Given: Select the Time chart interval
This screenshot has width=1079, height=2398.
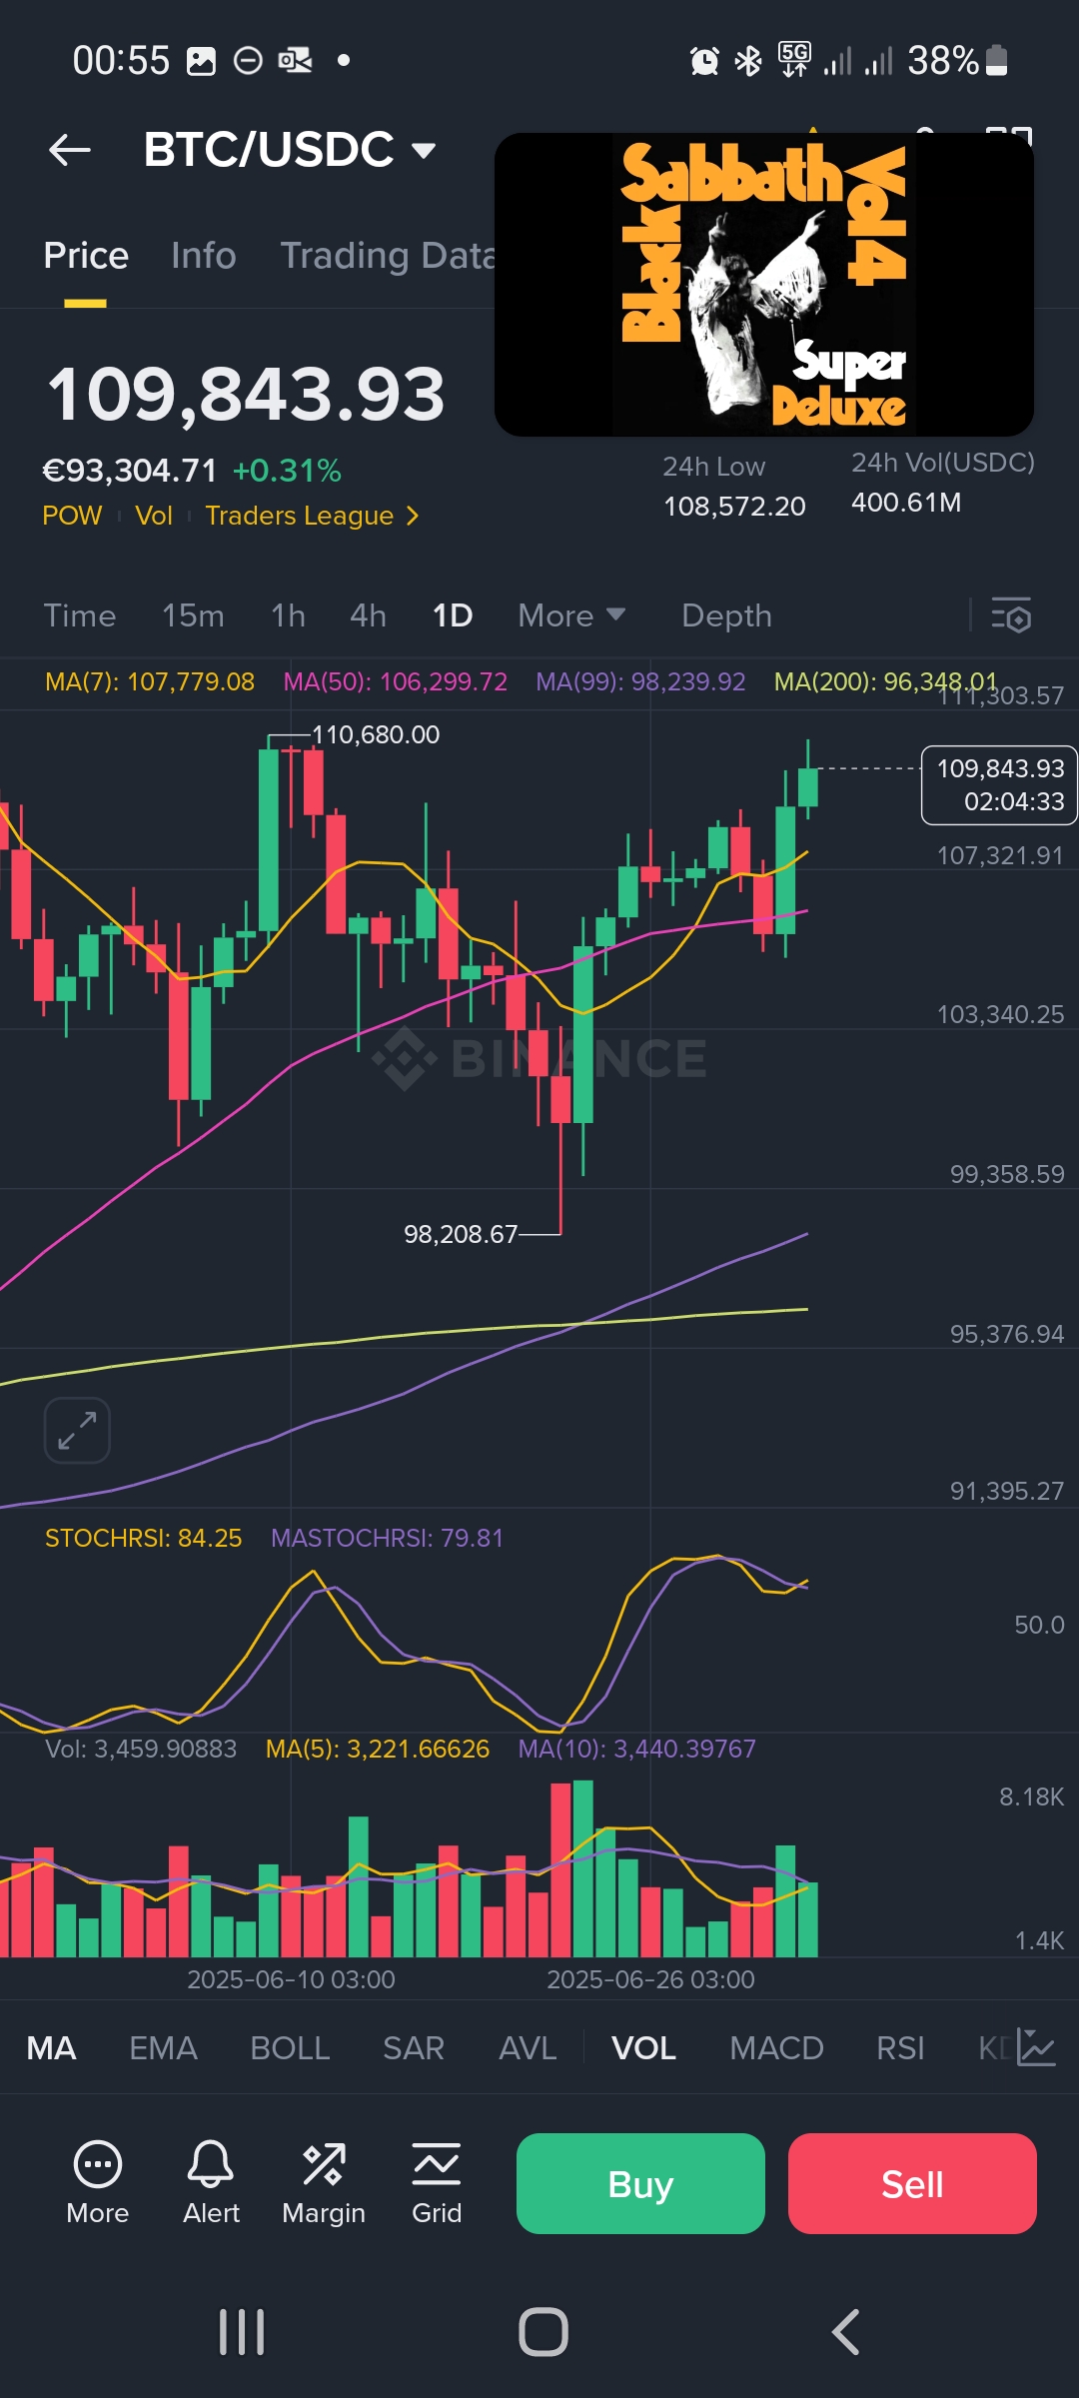Looking at the screenshot, I should (80, 615).
